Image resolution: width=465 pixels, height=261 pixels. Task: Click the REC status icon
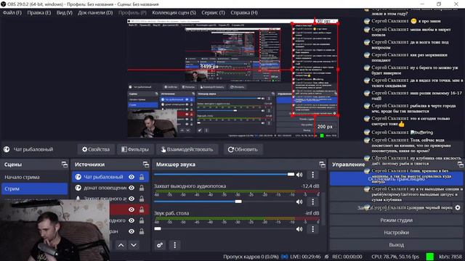pos(326,257)
